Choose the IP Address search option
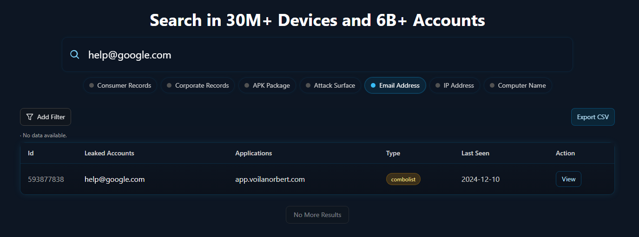 pos(455,85)
